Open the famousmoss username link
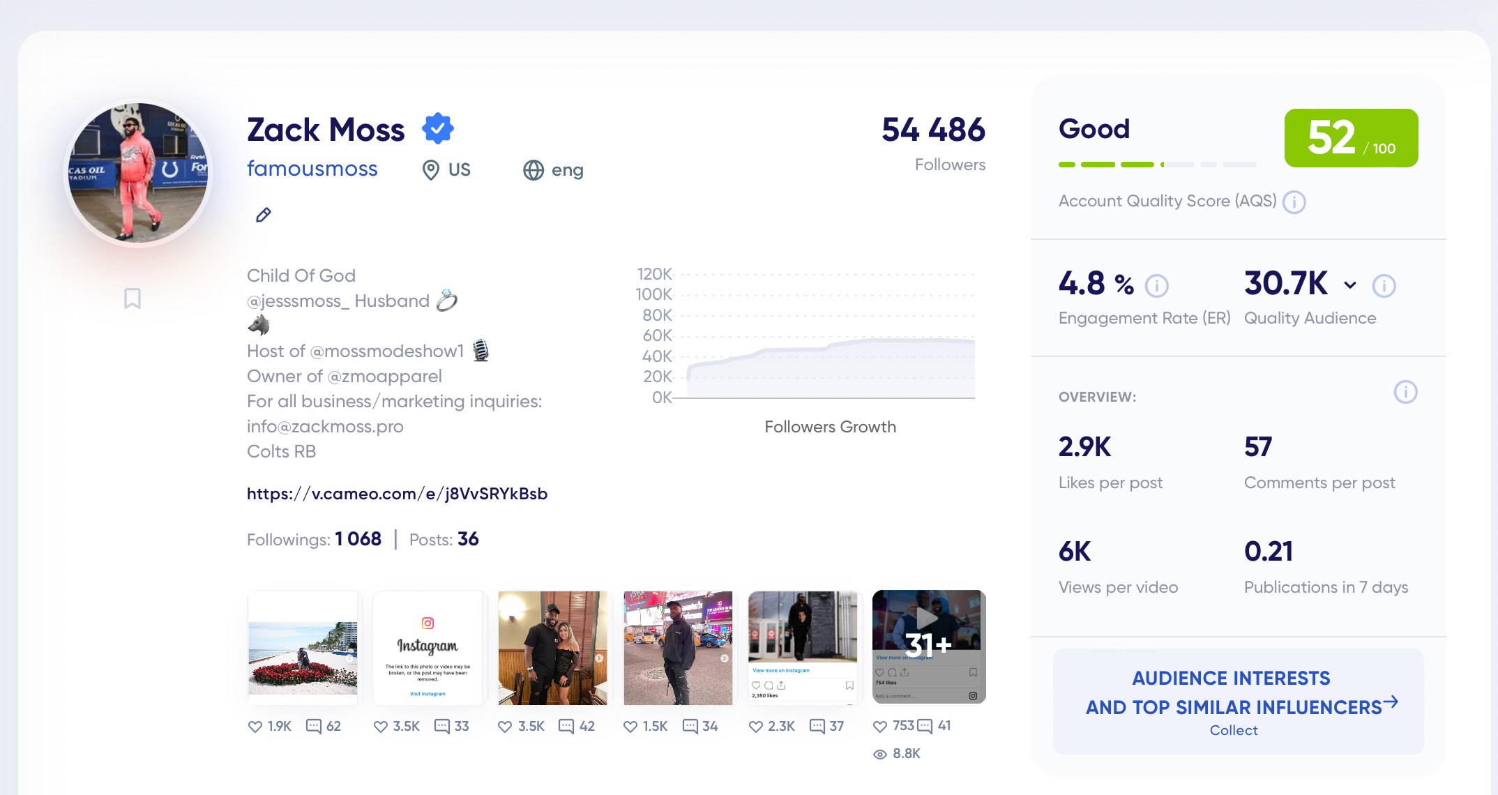The width and height of the screenshot is (1498, 795). tap(312, 169)
